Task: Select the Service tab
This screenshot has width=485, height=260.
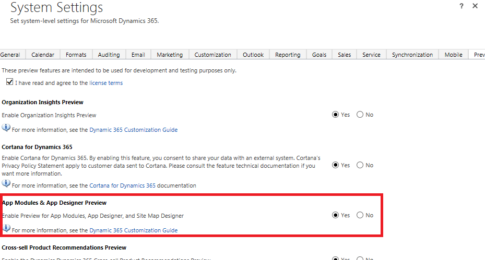Action: click(372, 55)
